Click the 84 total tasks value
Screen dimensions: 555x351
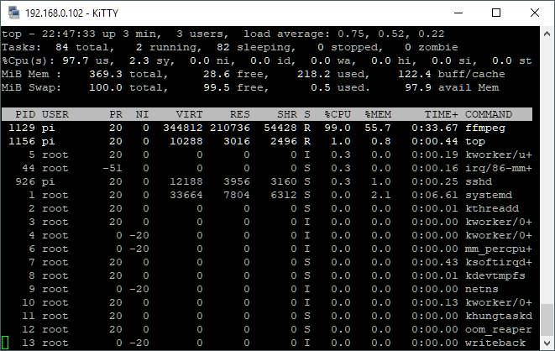[x=62, y=47]
